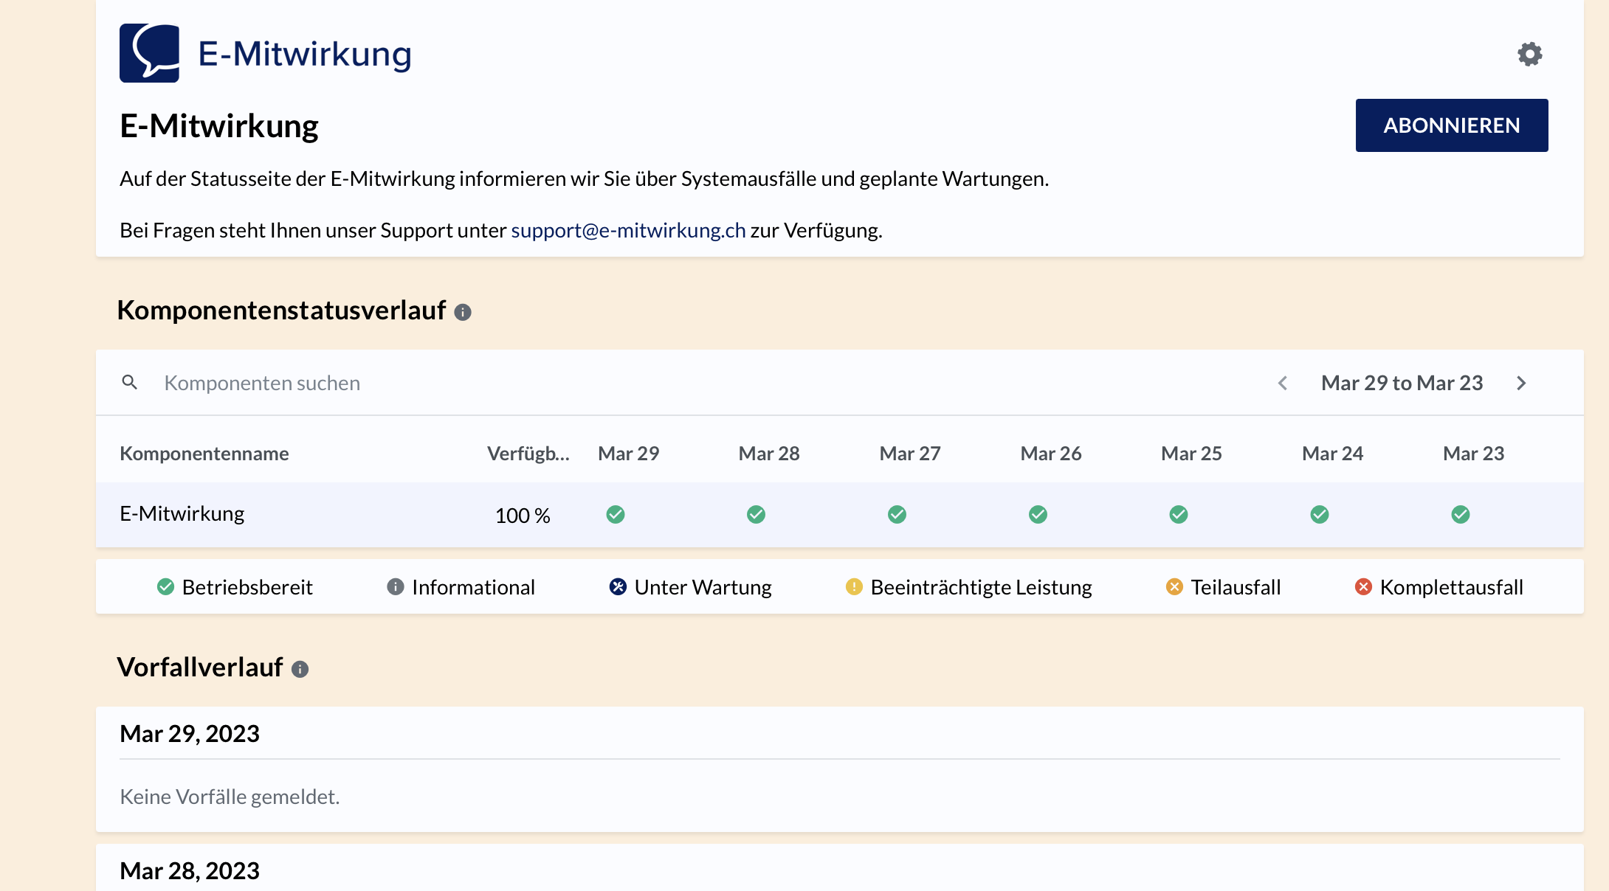
Task: Click the orange Teilausfall legend icon
Action: coord(1174,586)
